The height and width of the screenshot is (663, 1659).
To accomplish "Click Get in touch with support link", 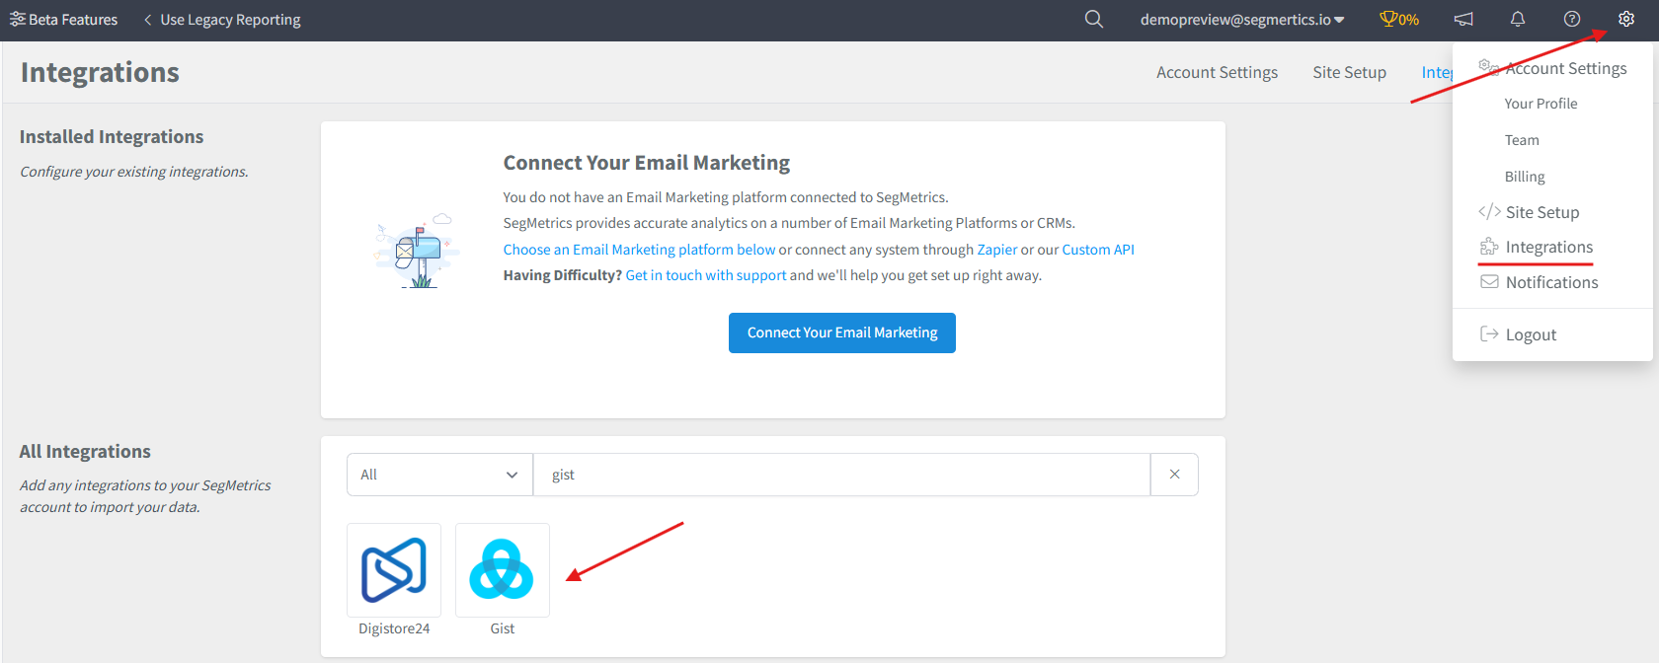I will tap(706, 275).
